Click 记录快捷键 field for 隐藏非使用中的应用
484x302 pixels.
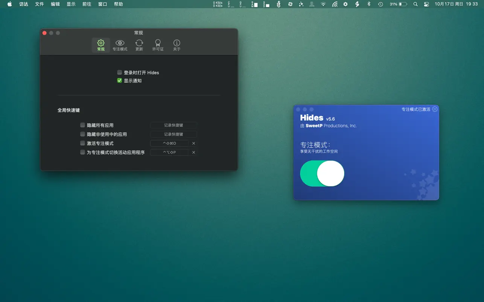tap(174, 134)
